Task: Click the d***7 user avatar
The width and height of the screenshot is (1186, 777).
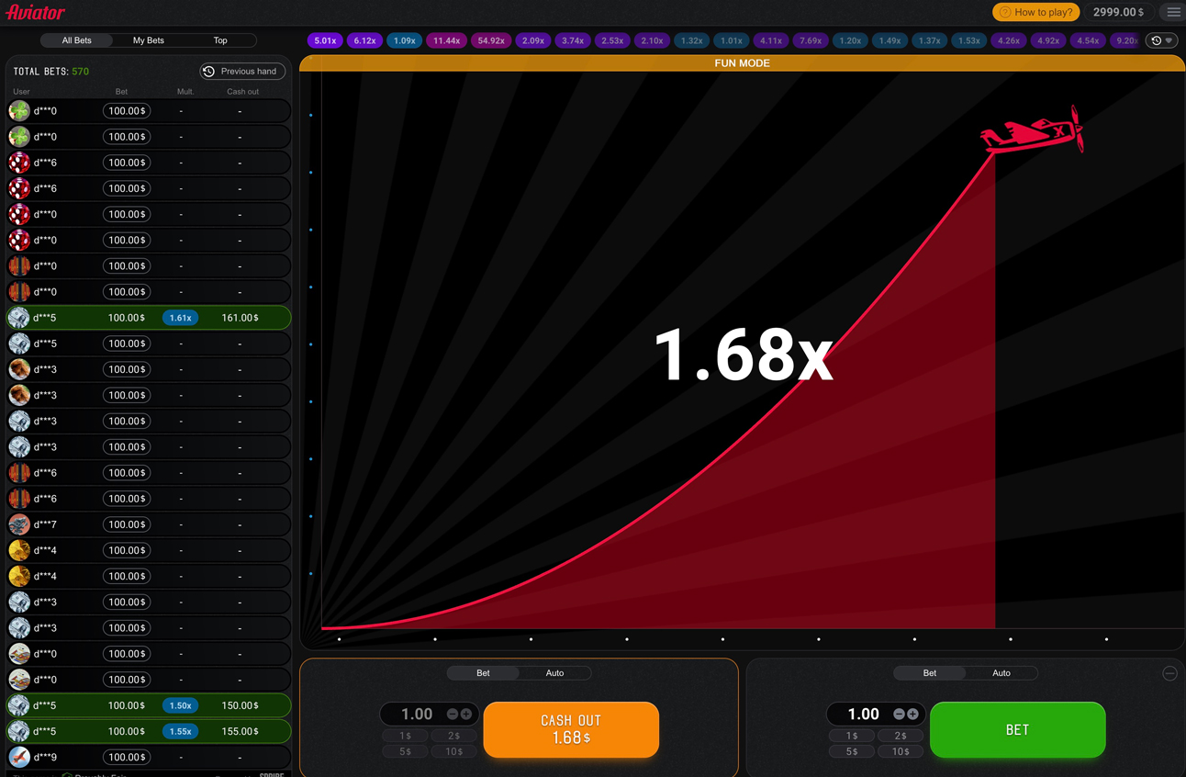Action: coord(19,524)
